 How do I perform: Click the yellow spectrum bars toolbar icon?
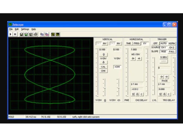[57, 34]
